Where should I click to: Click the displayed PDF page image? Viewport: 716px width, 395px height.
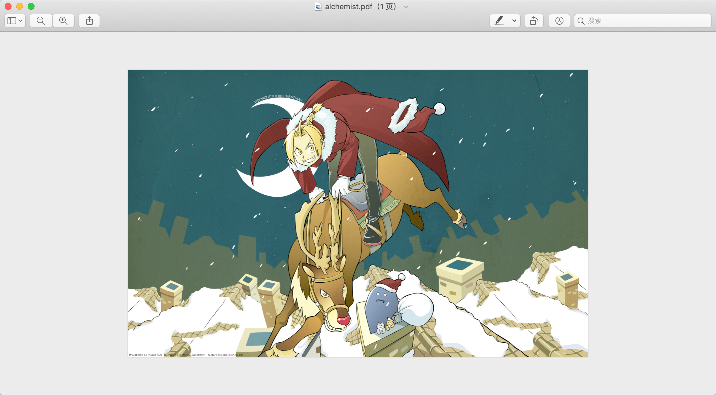point(358,213)
